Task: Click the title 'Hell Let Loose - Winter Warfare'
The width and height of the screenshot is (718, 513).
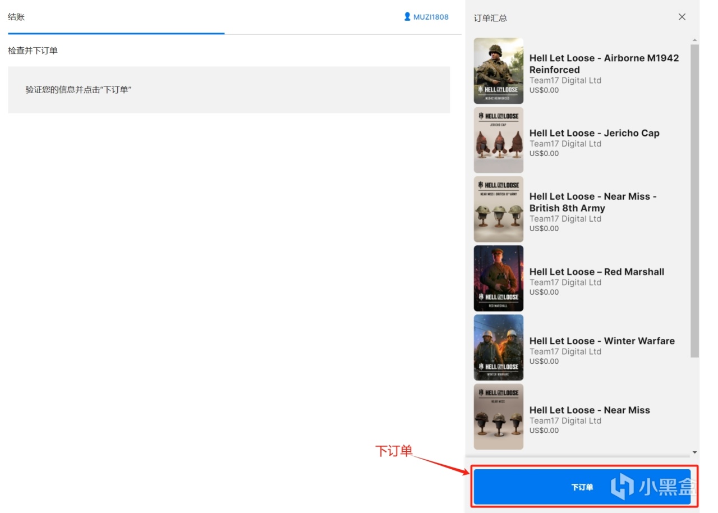Action: click(602, 341)
